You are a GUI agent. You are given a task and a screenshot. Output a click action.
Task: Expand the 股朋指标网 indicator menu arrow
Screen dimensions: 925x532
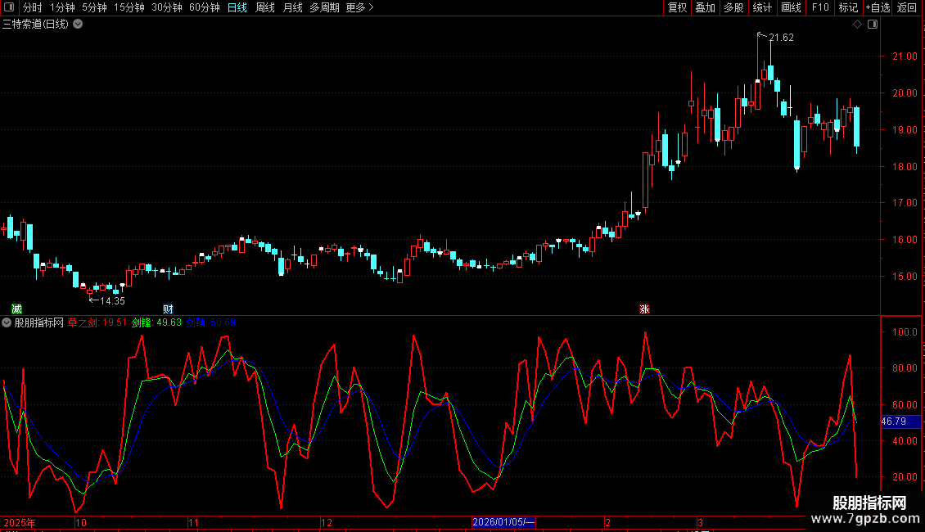point(7,322)
